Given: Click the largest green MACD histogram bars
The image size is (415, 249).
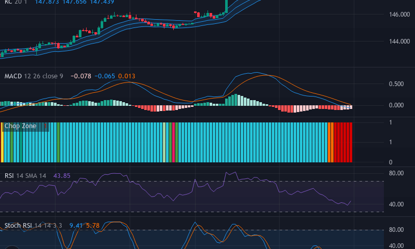Looking at the screenshot, I should click(x=236, y=100).
